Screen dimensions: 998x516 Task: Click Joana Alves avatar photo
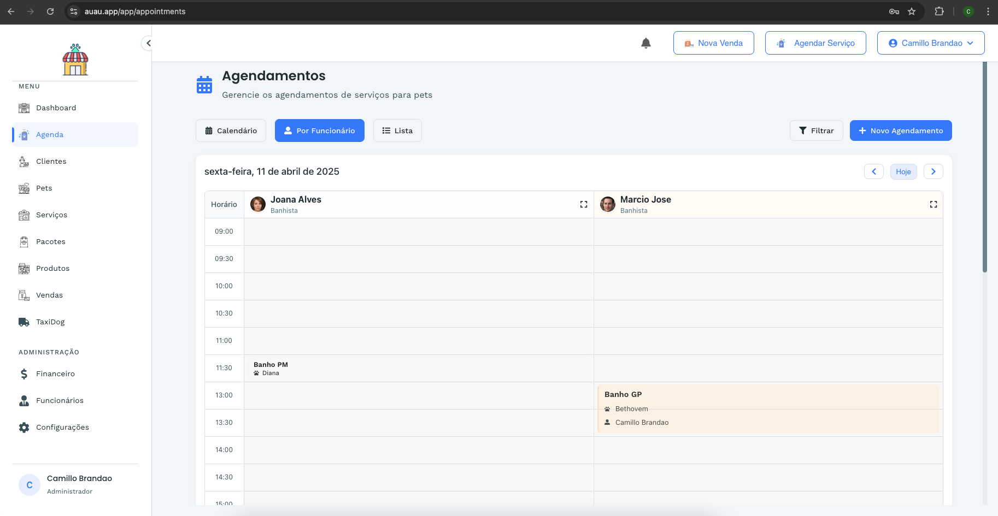pyautogui.click(x=258, y=204)
